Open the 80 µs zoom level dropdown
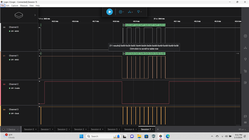Viewport: 249px width, 140px height. click(242, 129)
